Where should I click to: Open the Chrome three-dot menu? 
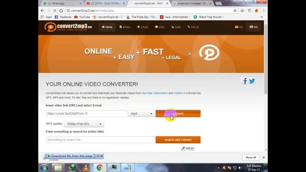point(263,11)
